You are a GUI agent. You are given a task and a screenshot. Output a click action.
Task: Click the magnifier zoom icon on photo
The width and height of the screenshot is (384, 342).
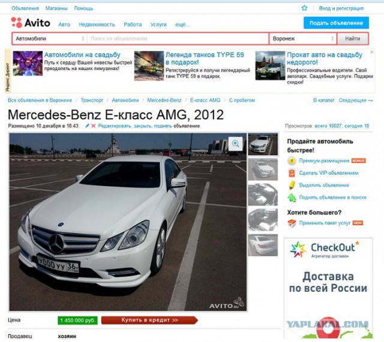pos(236,144)
